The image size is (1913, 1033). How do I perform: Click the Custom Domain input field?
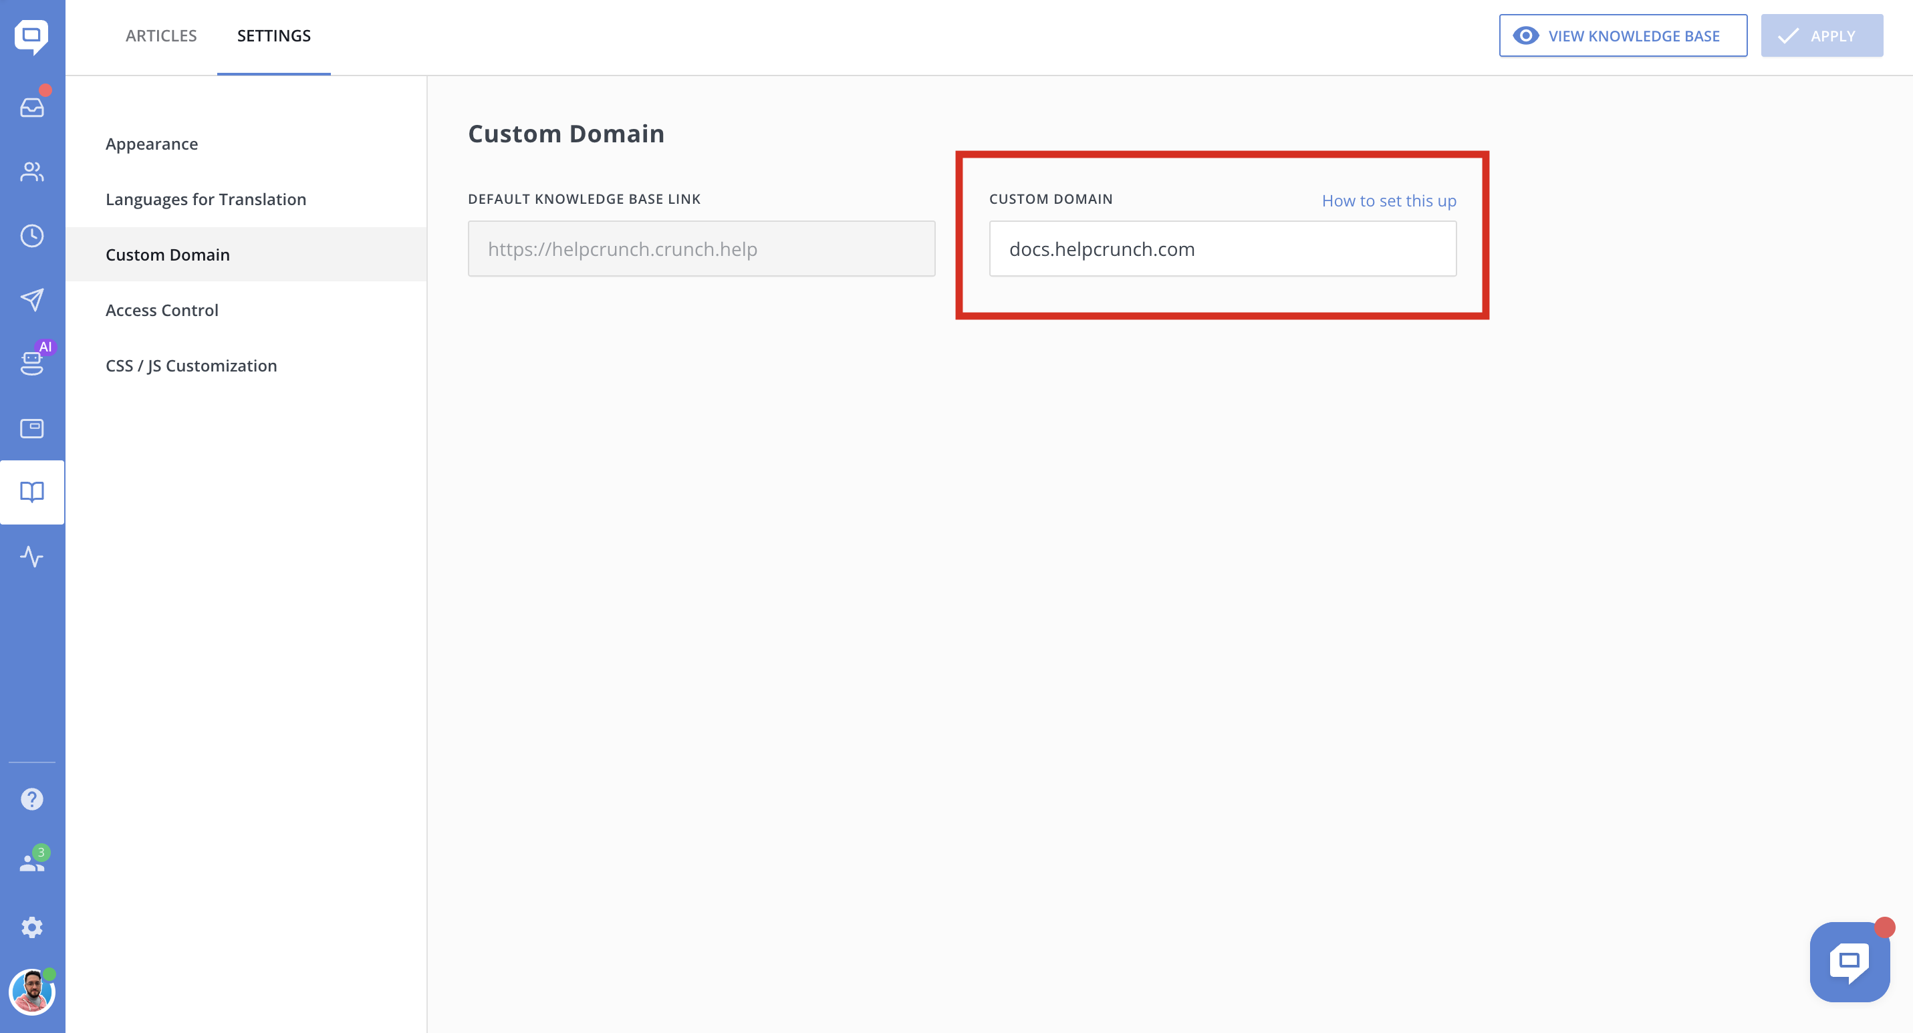click(1222, 249)
